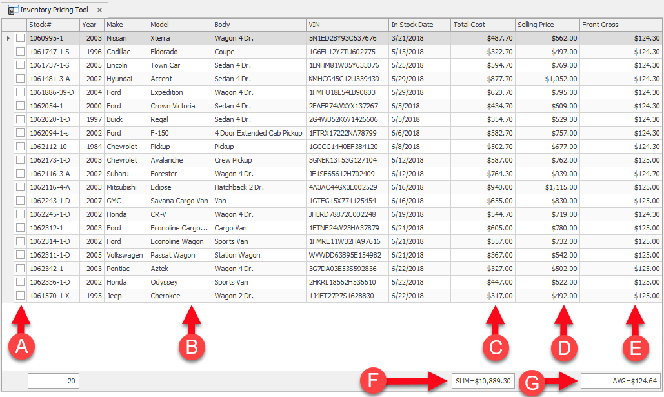Check the checkbox on the Nissan Xterra row
This screenshot has width=664, height=397.
coord(20,38)
